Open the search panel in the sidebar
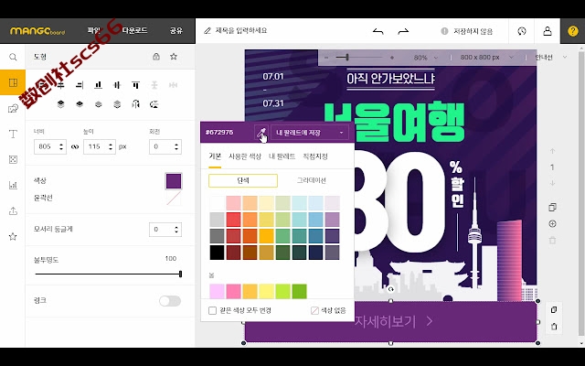 click(13, 57)
